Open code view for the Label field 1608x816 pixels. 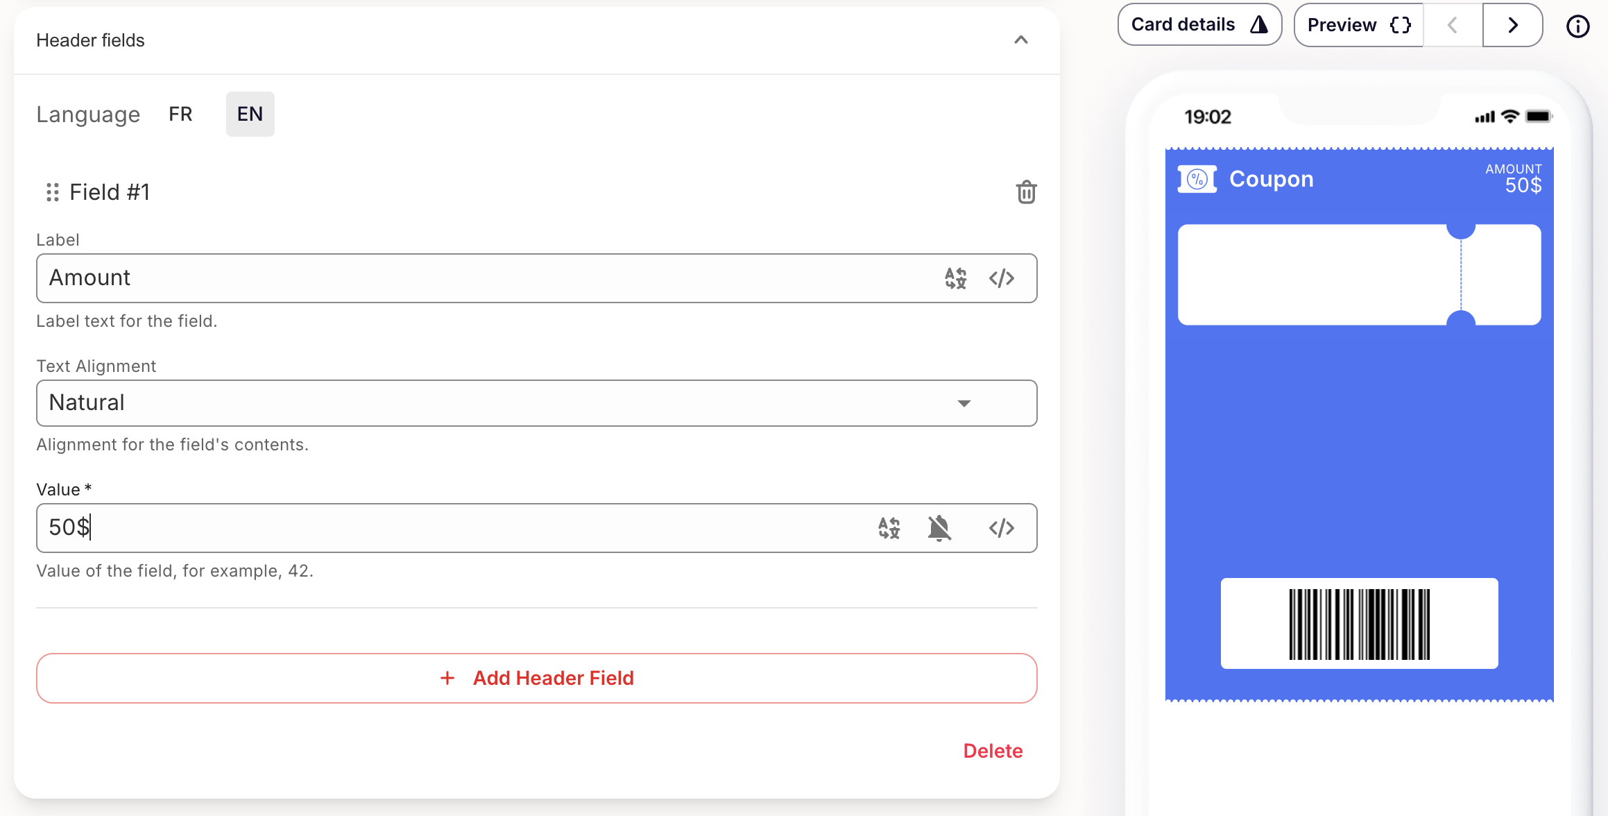click(1002, 278)
